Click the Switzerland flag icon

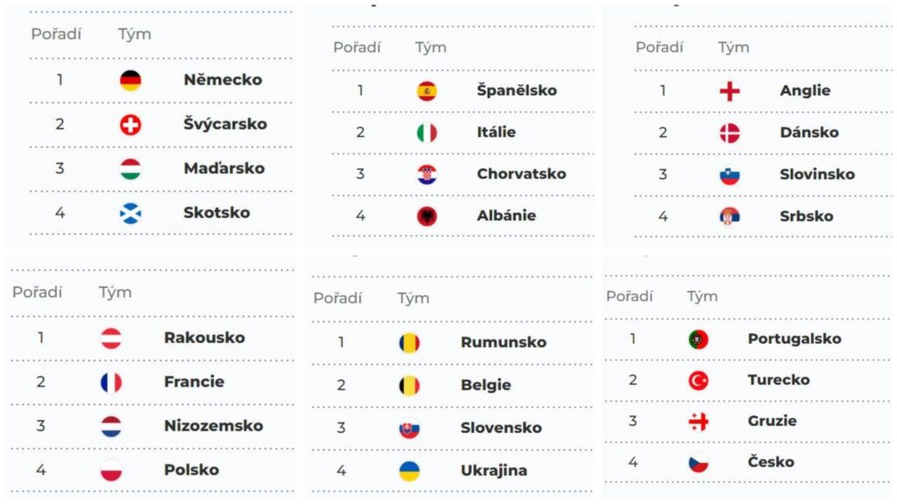point(131,124)
